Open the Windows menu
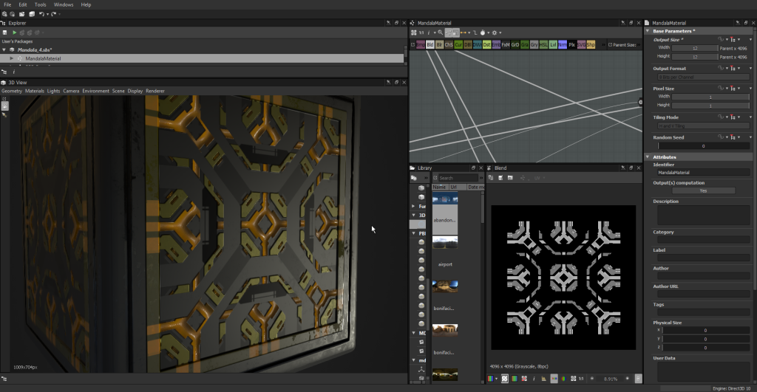757x392 pixels. (64, 4)
